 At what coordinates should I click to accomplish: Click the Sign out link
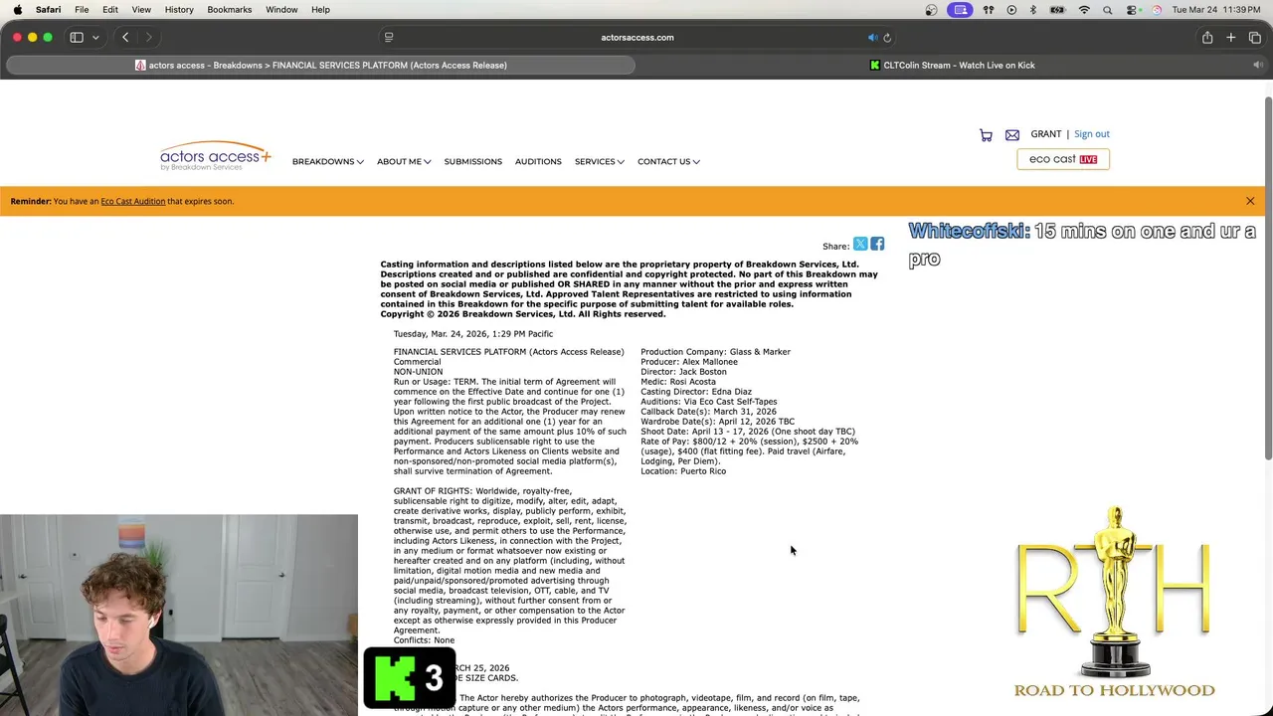(x=1091, y=134)
